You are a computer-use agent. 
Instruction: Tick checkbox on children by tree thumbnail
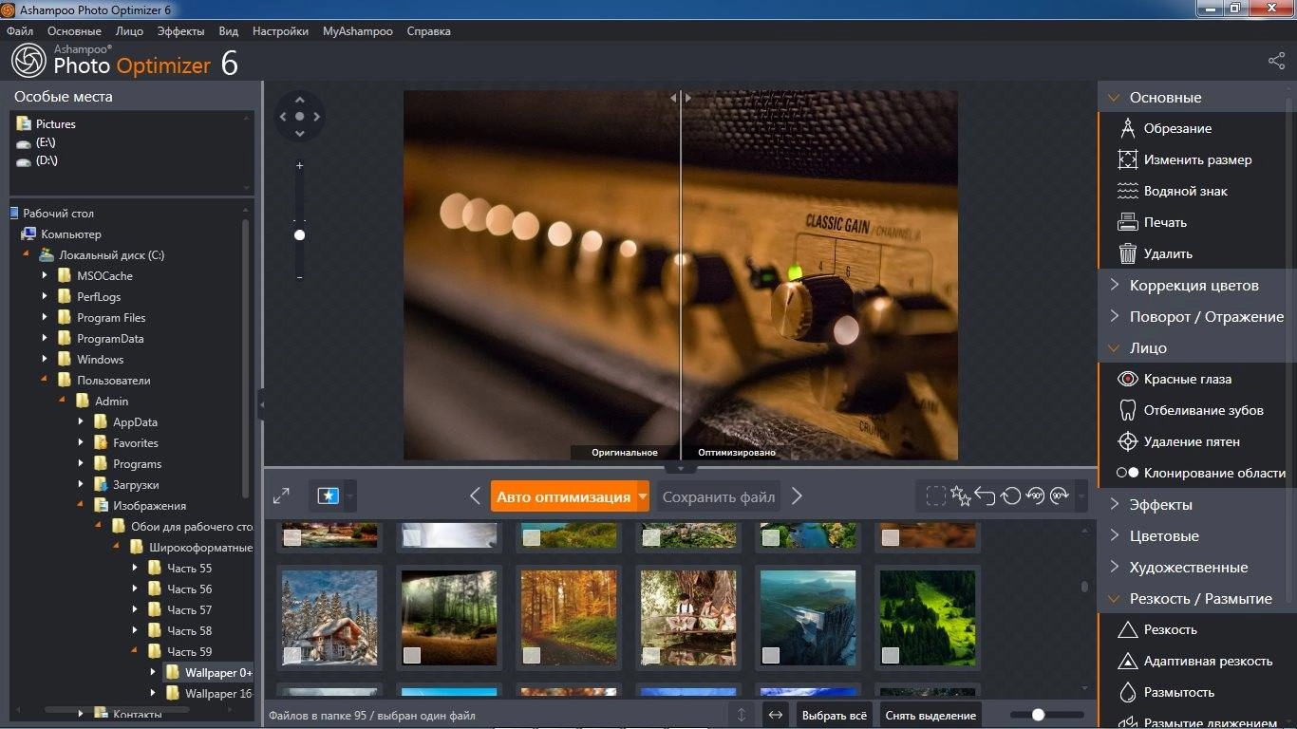tap(651, 655)
